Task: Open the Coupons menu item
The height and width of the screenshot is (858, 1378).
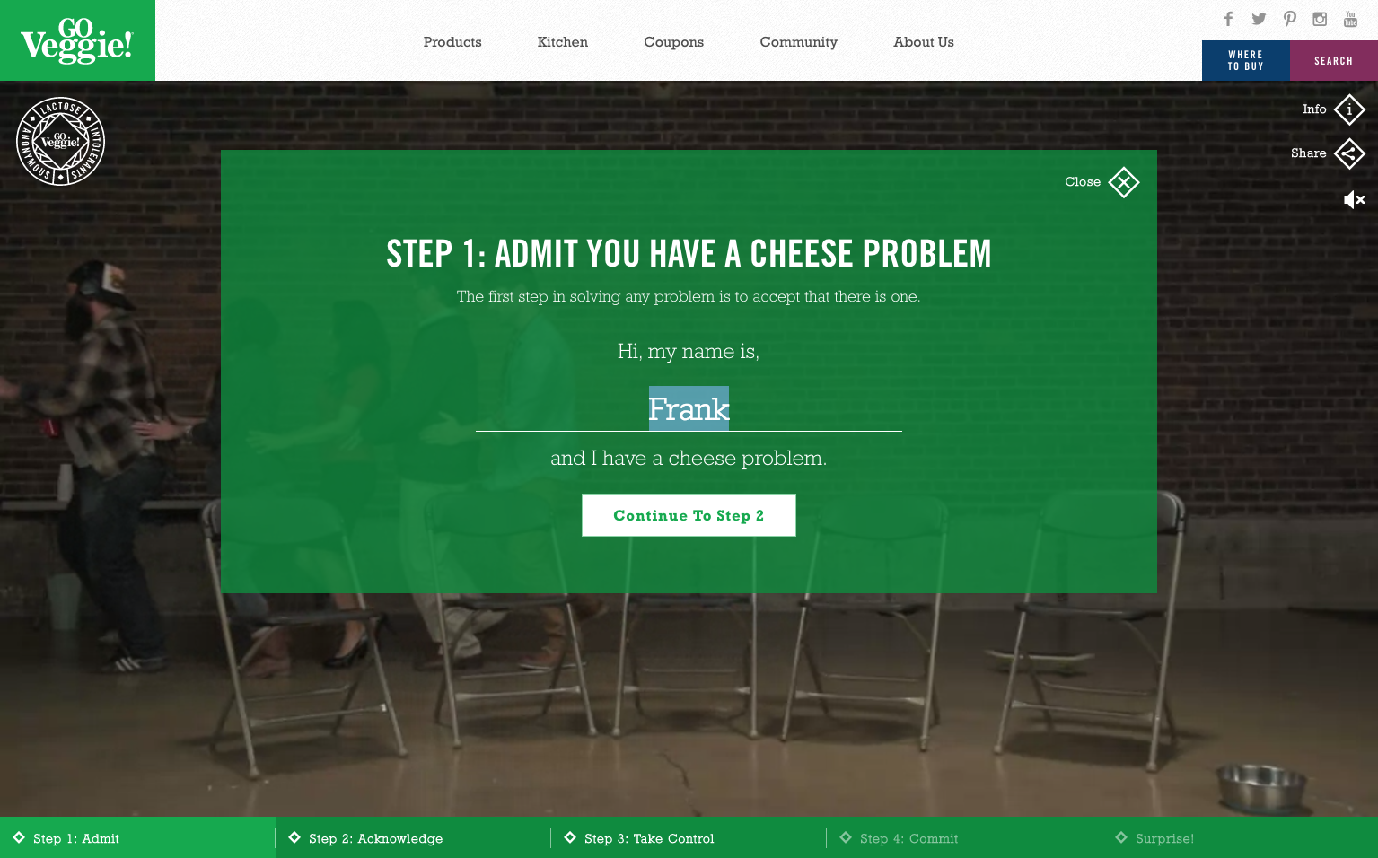Action: (674, 42)
